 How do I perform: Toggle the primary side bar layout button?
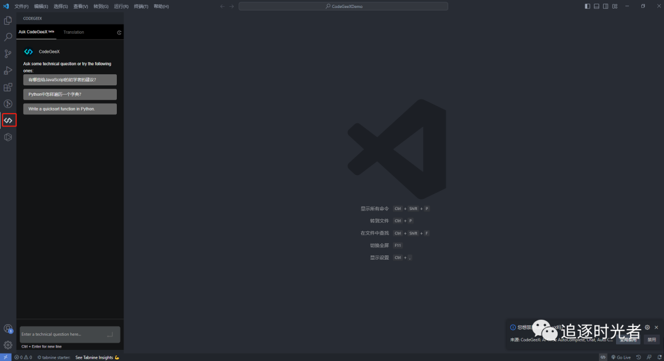click(x=587, y=6)
